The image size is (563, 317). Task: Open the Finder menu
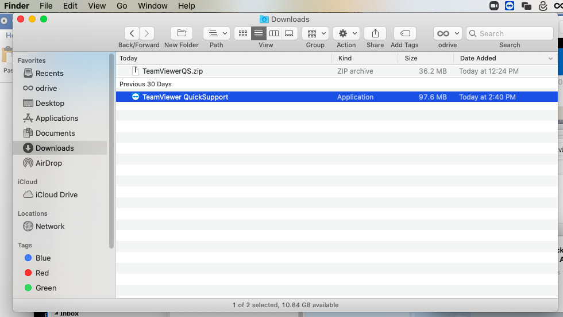click(x=17, y=6)
